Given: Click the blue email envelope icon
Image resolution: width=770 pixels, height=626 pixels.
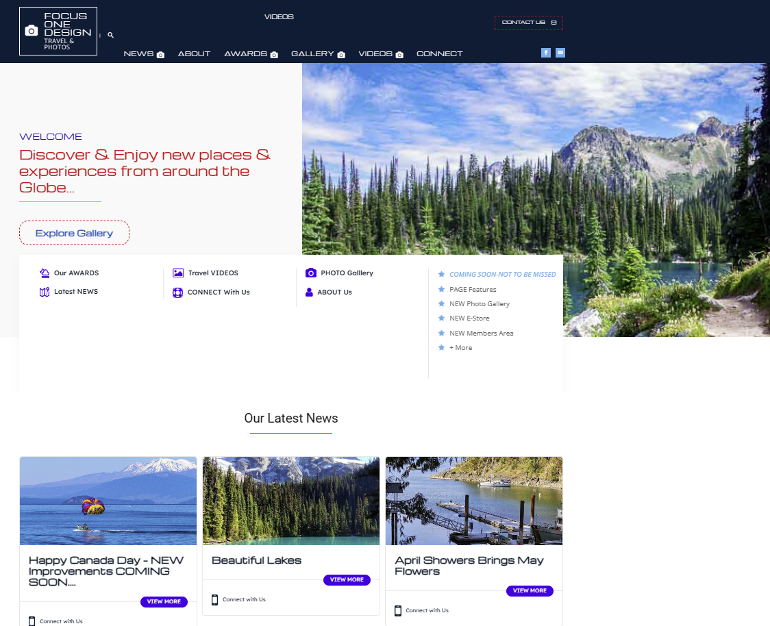Looking at the screenshot, I should coord(560,53).
